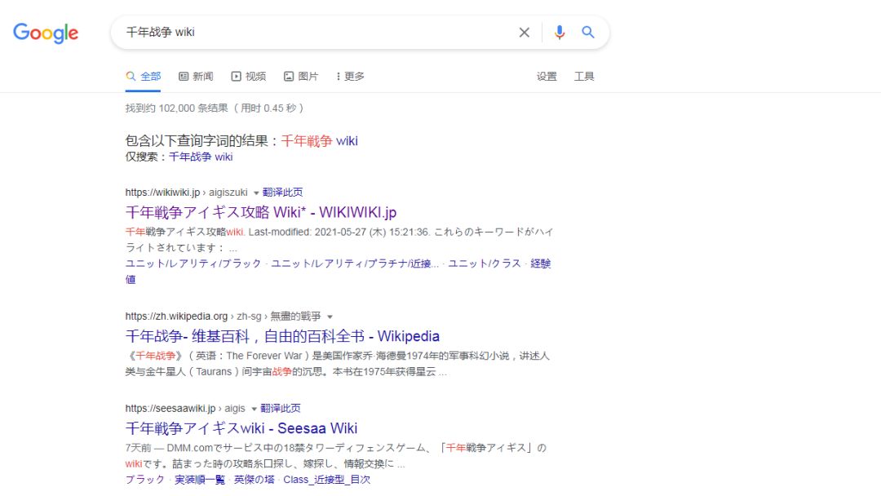Open 実装順一覧 sitelink

pyautogui.click(x=200, y=479)
